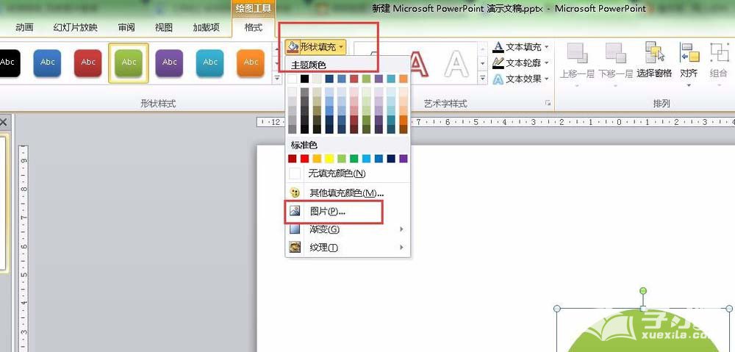Click the 组合 group icon
The height and width of the screenshot is (352, 735).
point(718,55)
